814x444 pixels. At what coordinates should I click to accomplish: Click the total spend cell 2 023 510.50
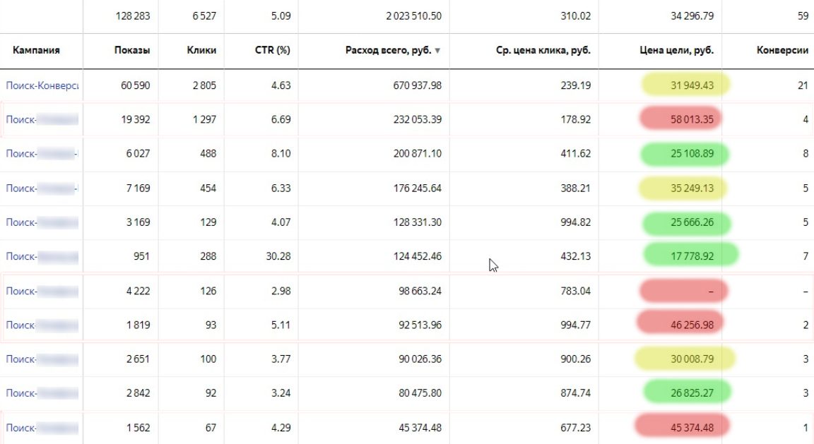[x=403, y=16]
